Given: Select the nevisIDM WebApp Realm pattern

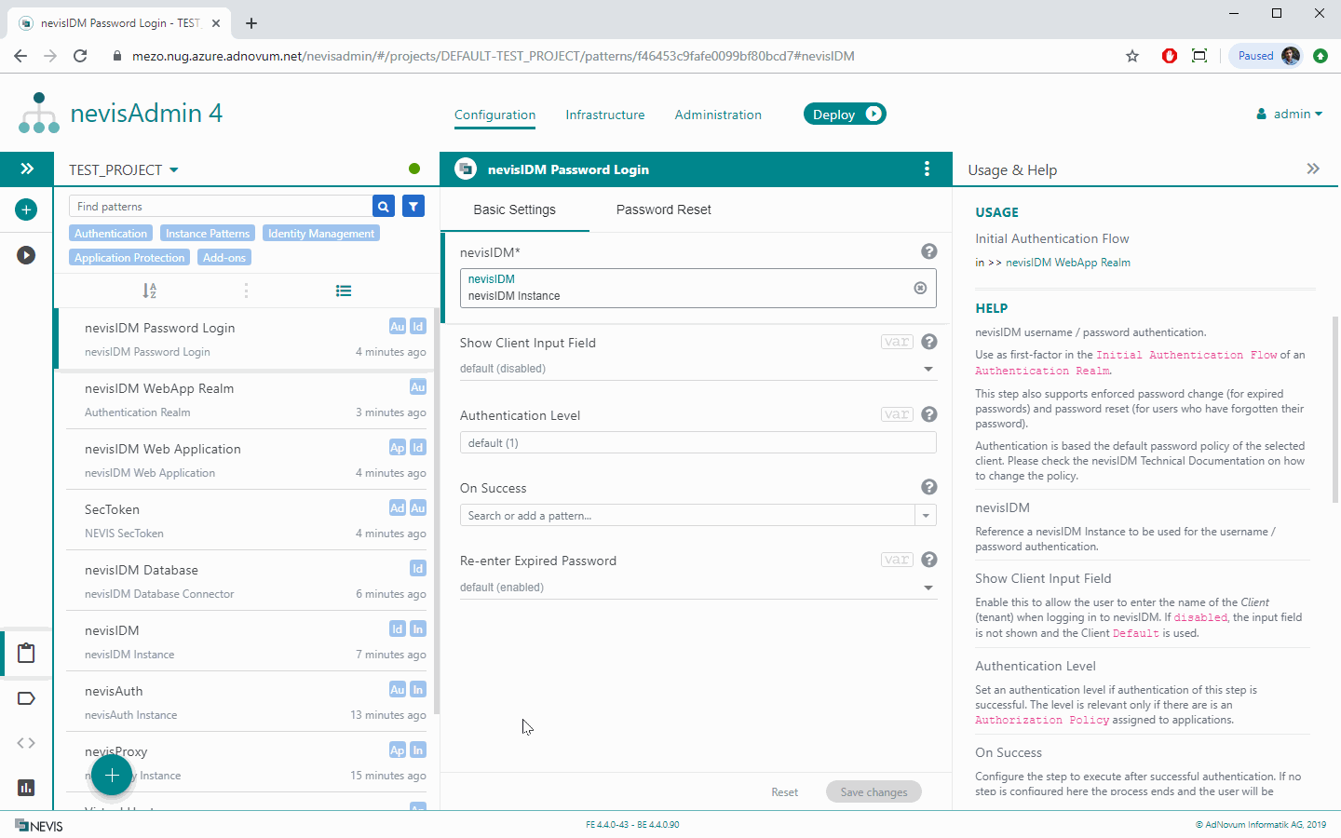Looking at the screenshot, I should pos(246,399).
